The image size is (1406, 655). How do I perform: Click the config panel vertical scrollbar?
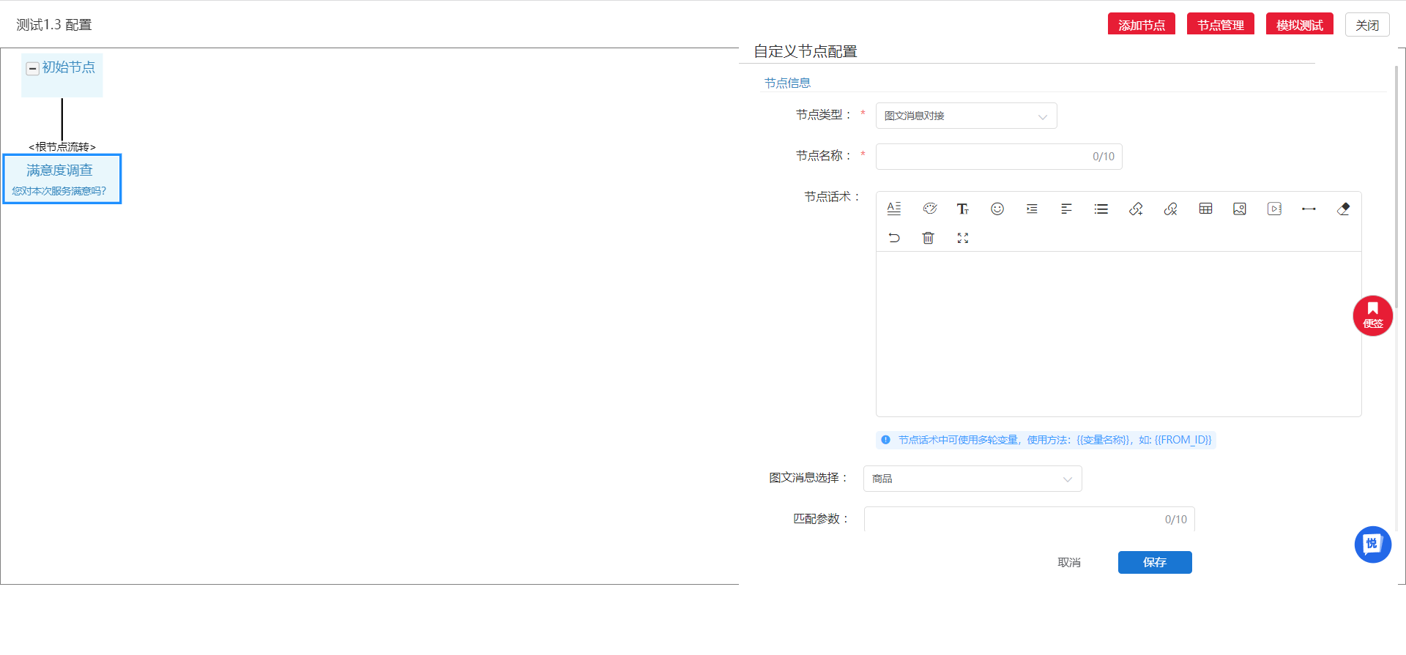click(1396, 187)
